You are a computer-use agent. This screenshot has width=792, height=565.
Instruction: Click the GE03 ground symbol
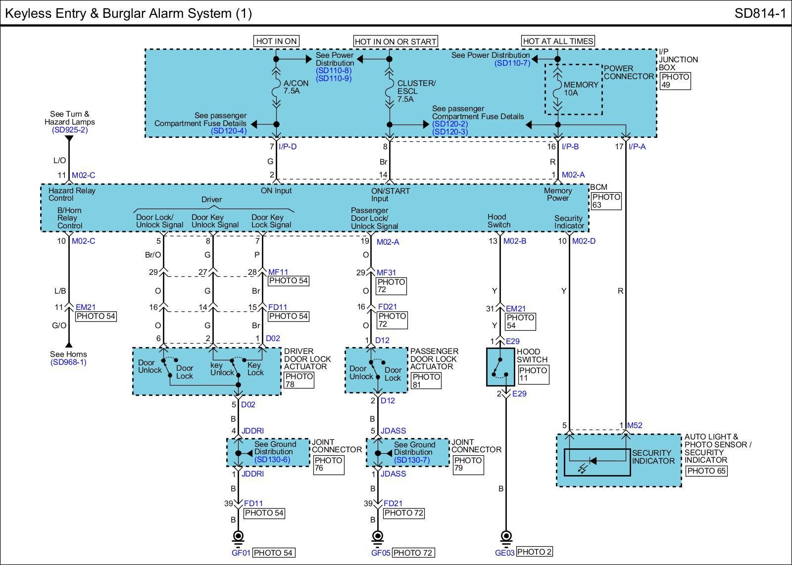point(506,536)
